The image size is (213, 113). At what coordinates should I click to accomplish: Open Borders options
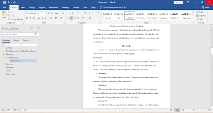(x=97, y=18)
